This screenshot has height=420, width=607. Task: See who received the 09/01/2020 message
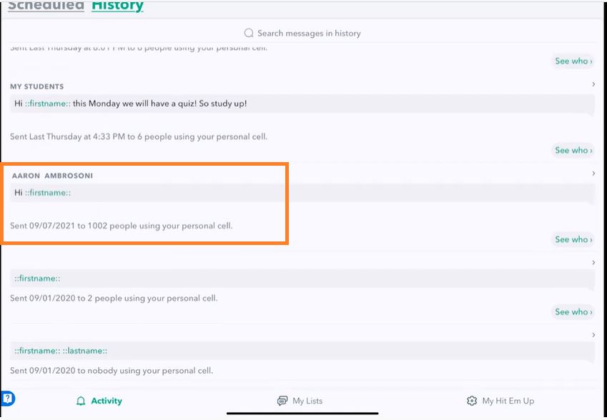pyautogui.click(x=573, y=311)
